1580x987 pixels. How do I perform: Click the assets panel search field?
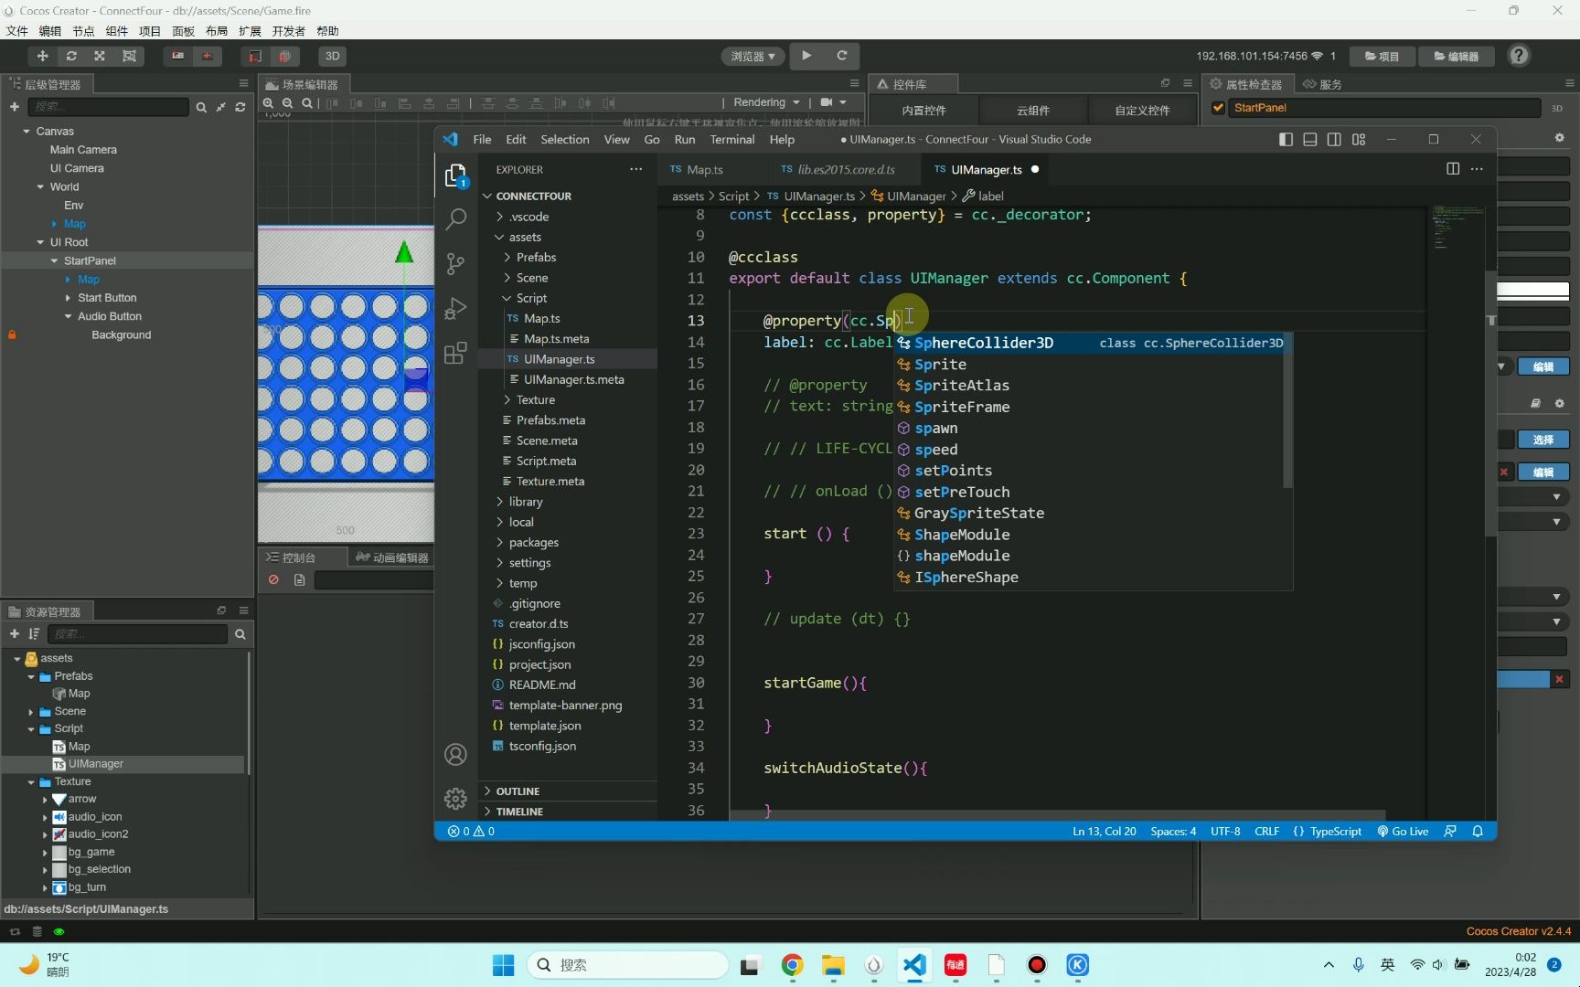coord(137,634)
